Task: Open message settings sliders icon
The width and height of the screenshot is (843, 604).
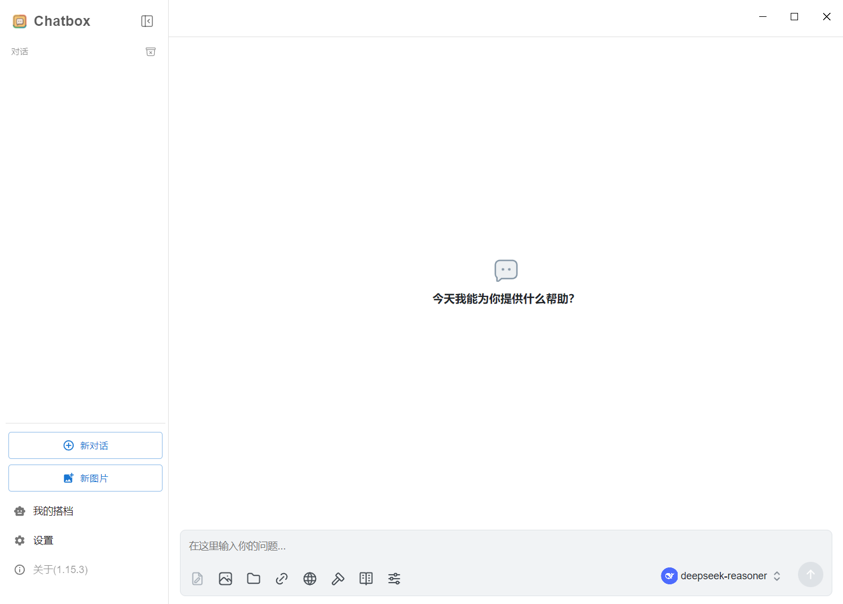Action: click(x=394, y=578)
